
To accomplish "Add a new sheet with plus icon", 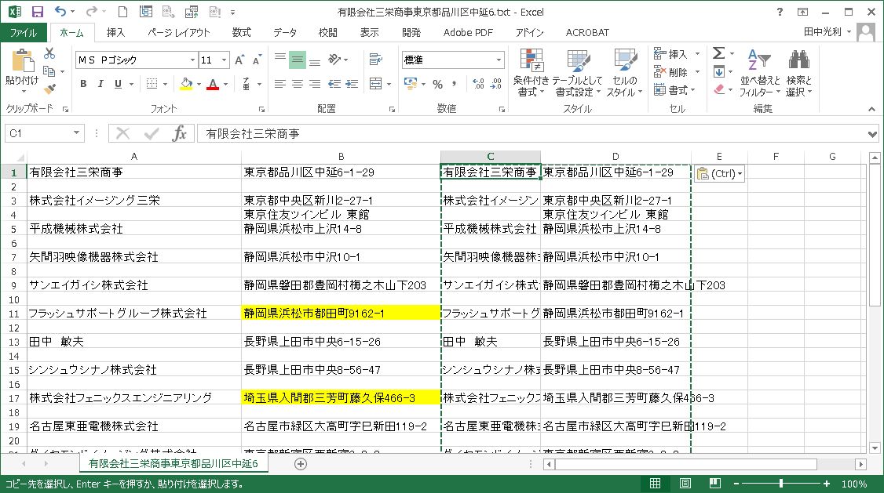I will tap(301, 464).
